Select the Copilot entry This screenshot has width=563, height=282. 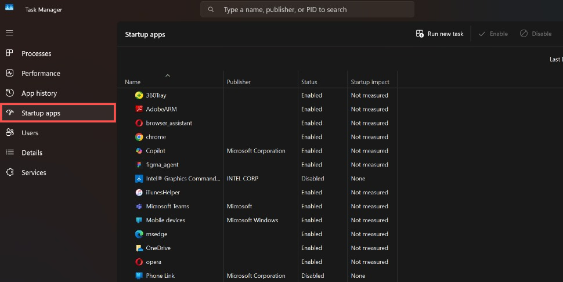pyautogui.click(x=156, y=151)
